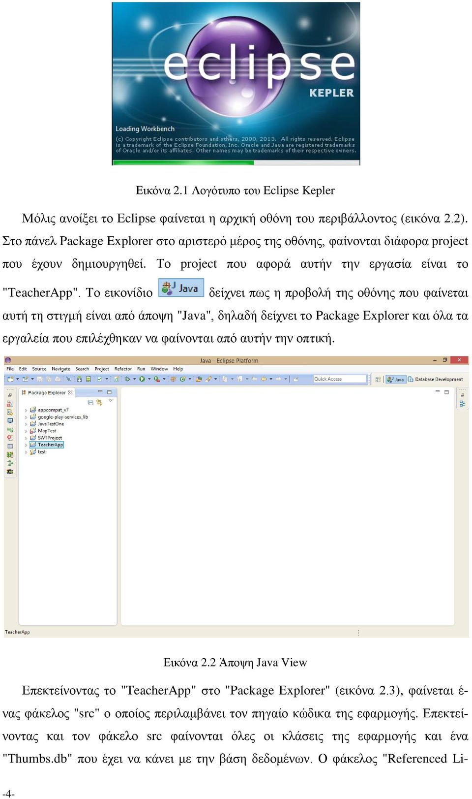Expand the appcompat_v7 project
The width and height of the screenshot is (472, 799).
point(26,410)
